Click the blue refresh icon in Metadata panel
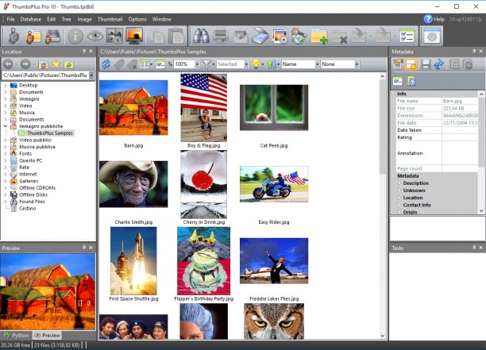 (439, 64)
